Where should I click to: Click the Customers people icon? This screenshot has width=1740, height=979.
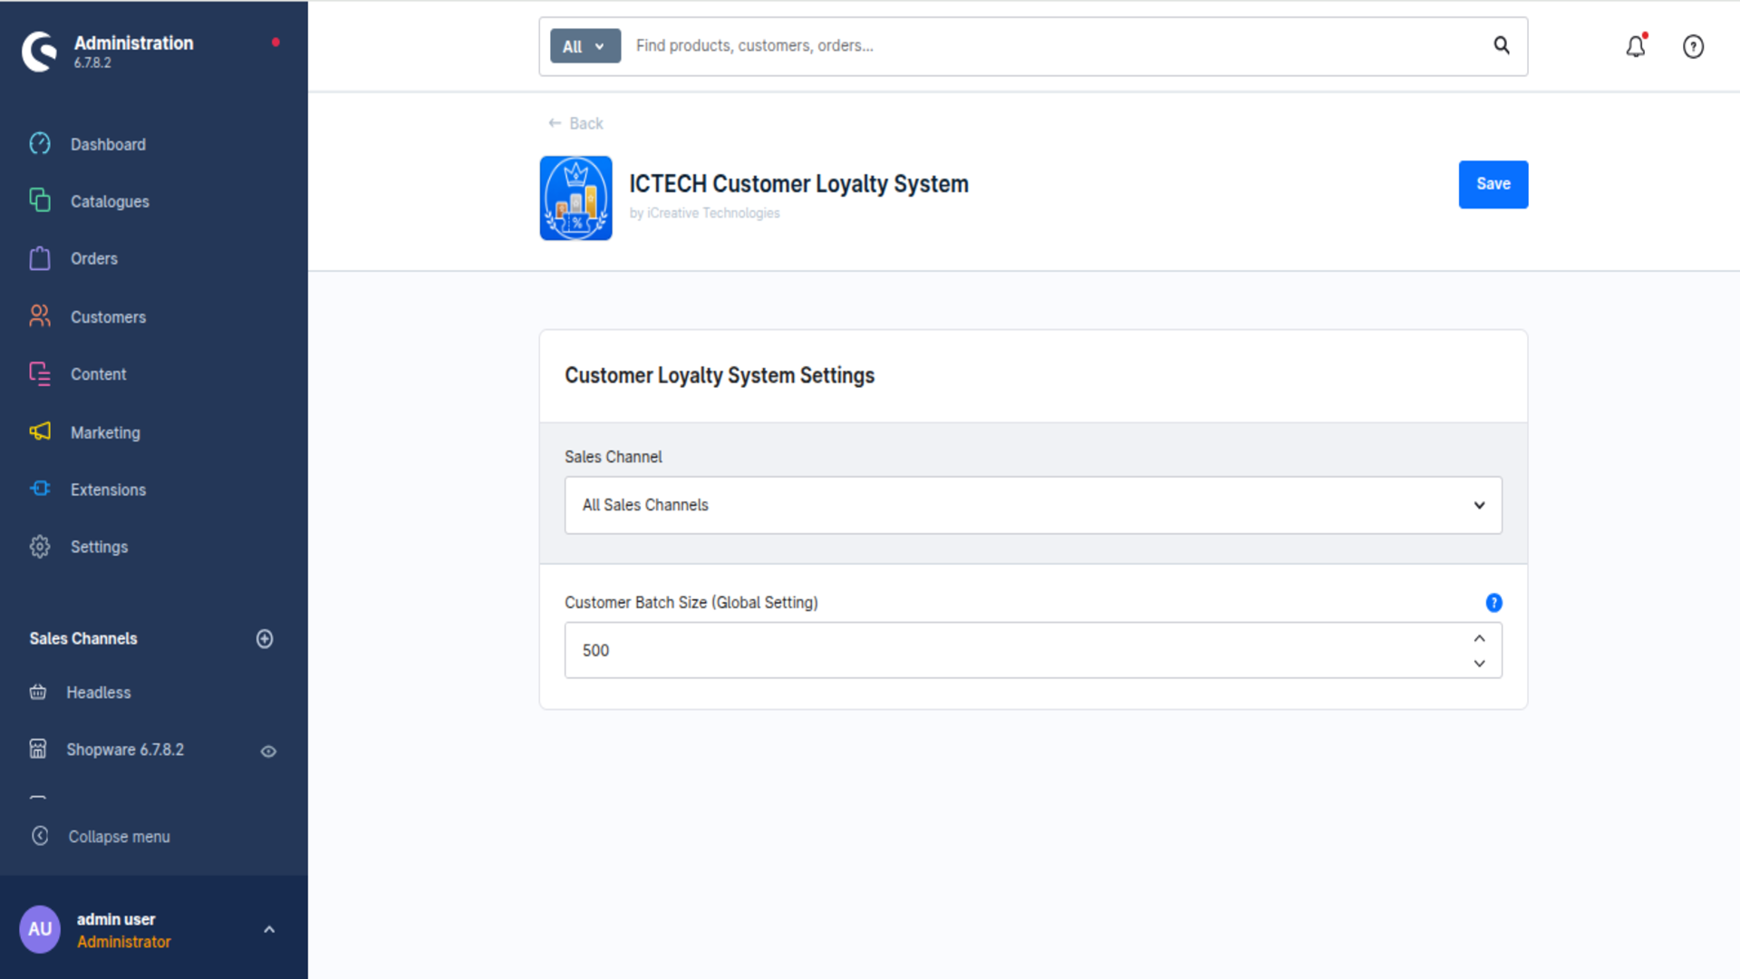(x=40, y=315)
